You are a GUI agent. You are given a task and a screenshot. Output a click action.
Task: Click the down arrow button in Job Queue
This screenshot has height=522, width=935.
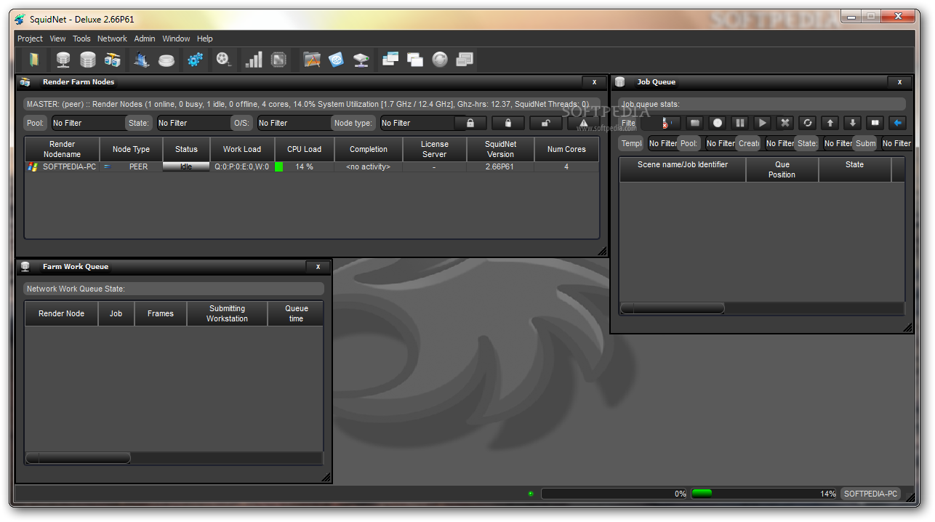853,123
